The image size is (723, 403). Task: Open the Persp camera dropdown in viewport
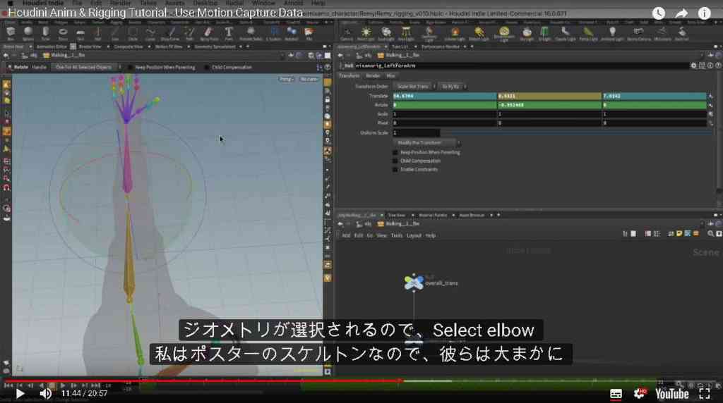pos(286,79)
